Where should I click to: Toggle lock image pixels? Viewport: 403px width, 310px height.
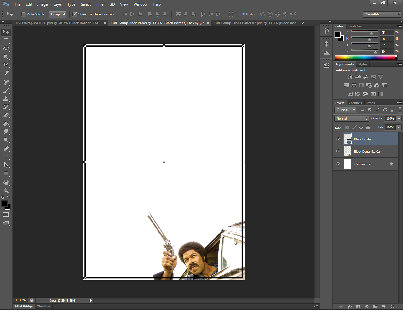354,127
